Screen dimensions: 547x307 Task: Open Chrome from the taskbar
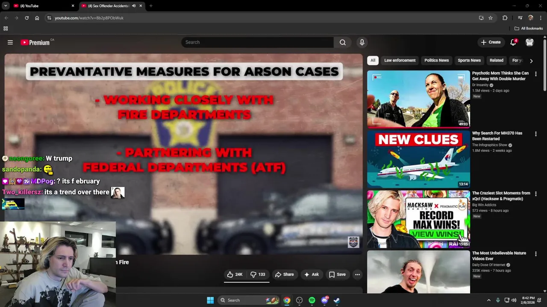click(287, 300)
